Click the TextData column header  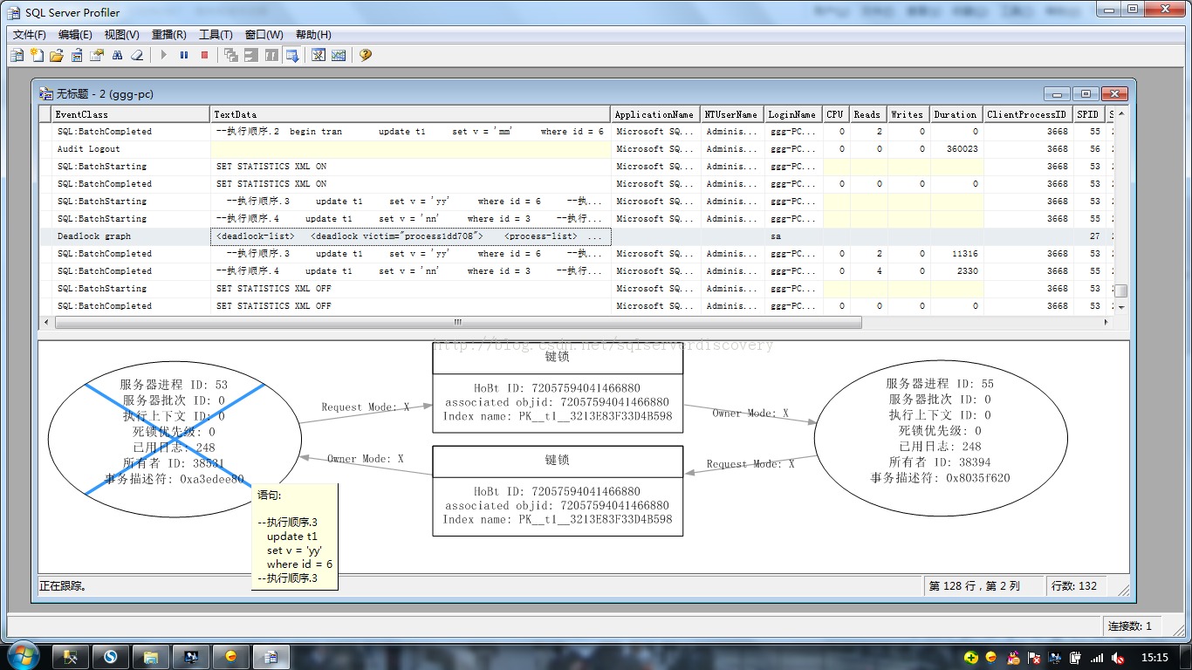(x=410, y=114)
